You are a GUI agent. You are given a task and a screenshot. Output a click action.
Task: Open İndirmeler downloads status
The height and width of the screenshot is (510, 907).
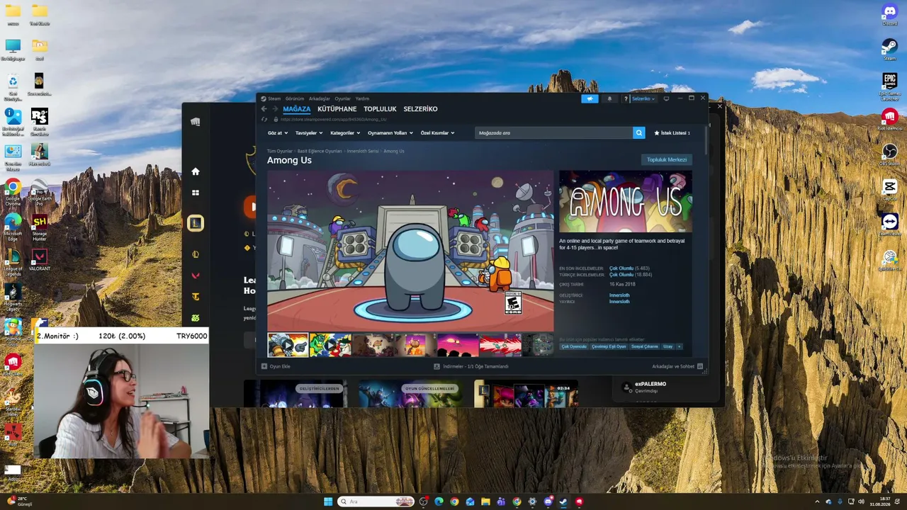point(471,366)
